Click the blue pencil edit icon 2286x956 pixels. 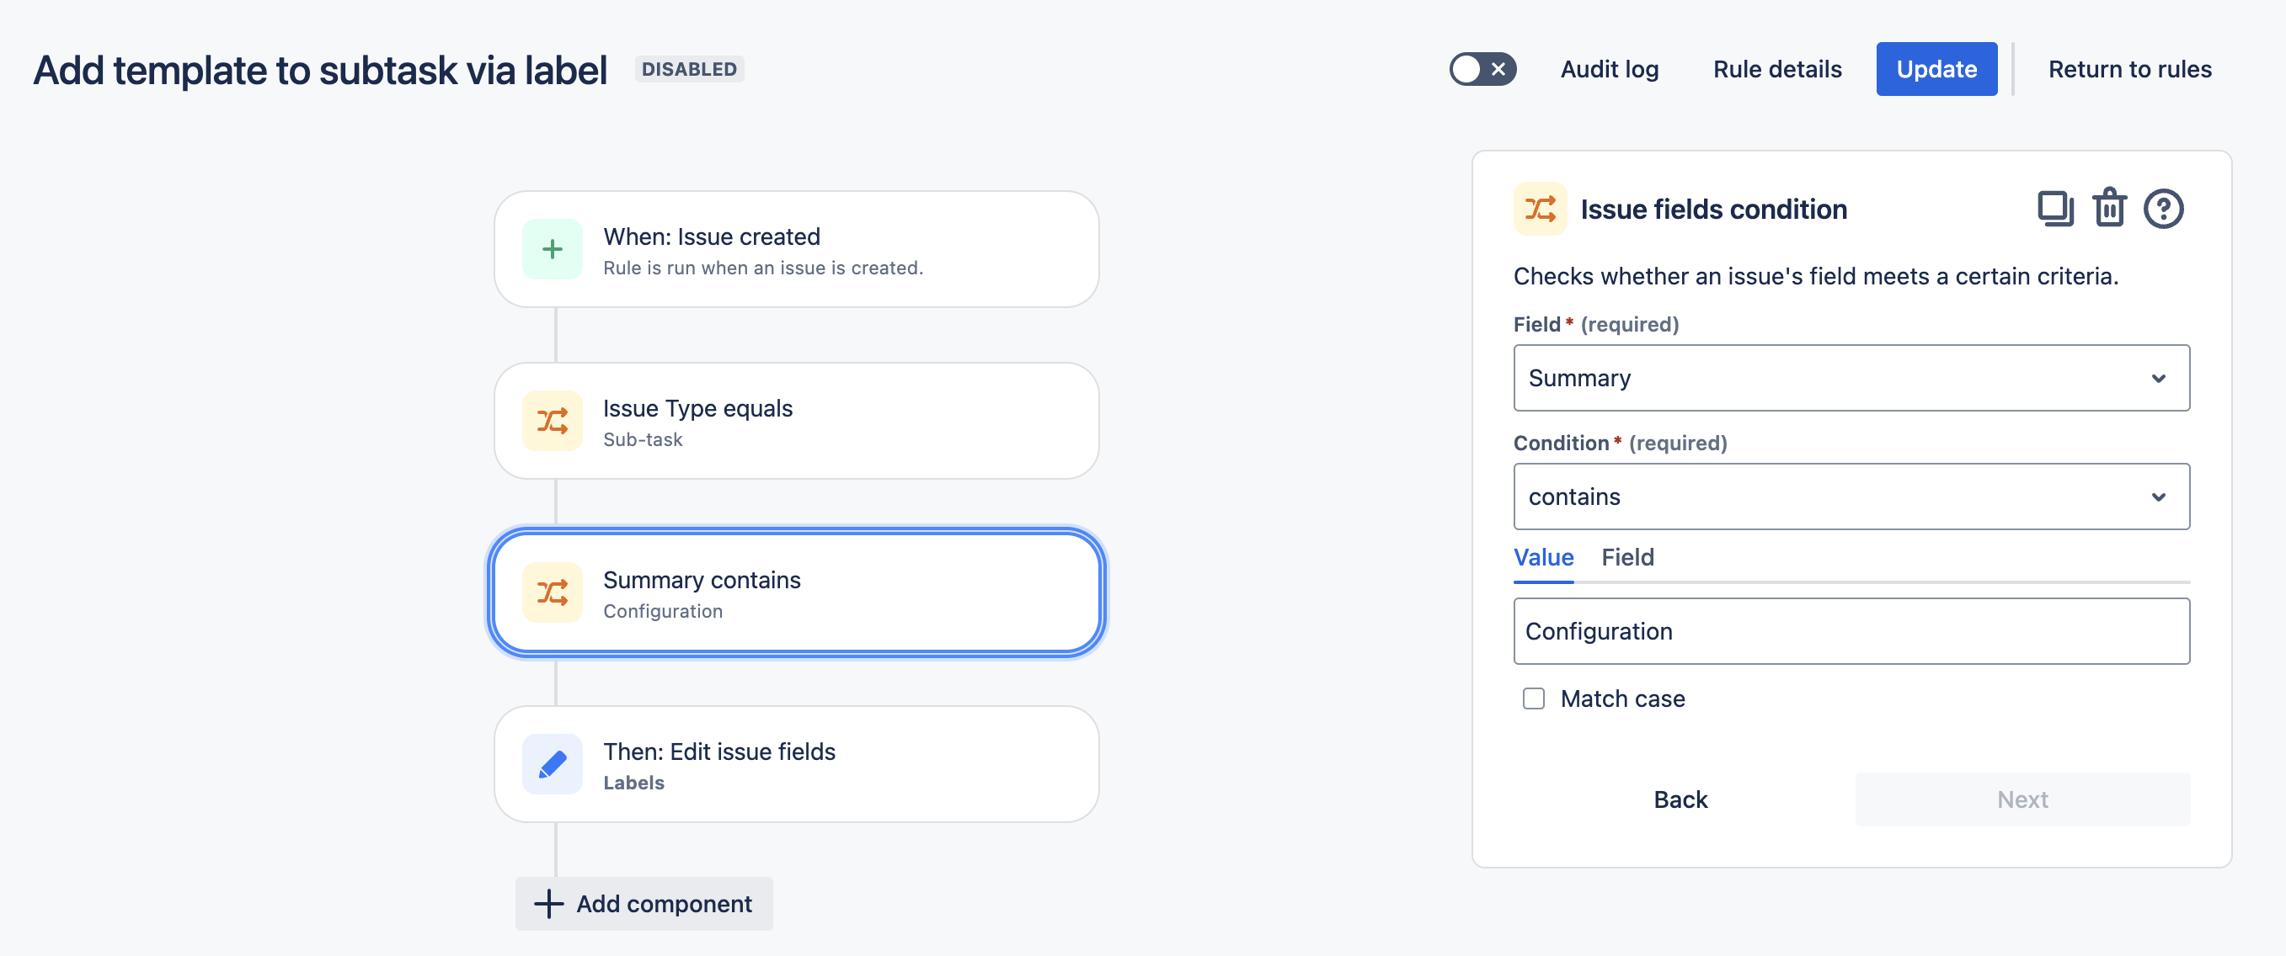(x=552, y=763)
